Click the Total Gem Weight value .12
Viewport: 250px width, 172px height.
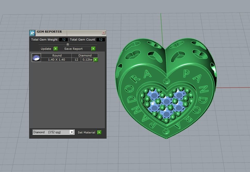[x=63, y=40]
